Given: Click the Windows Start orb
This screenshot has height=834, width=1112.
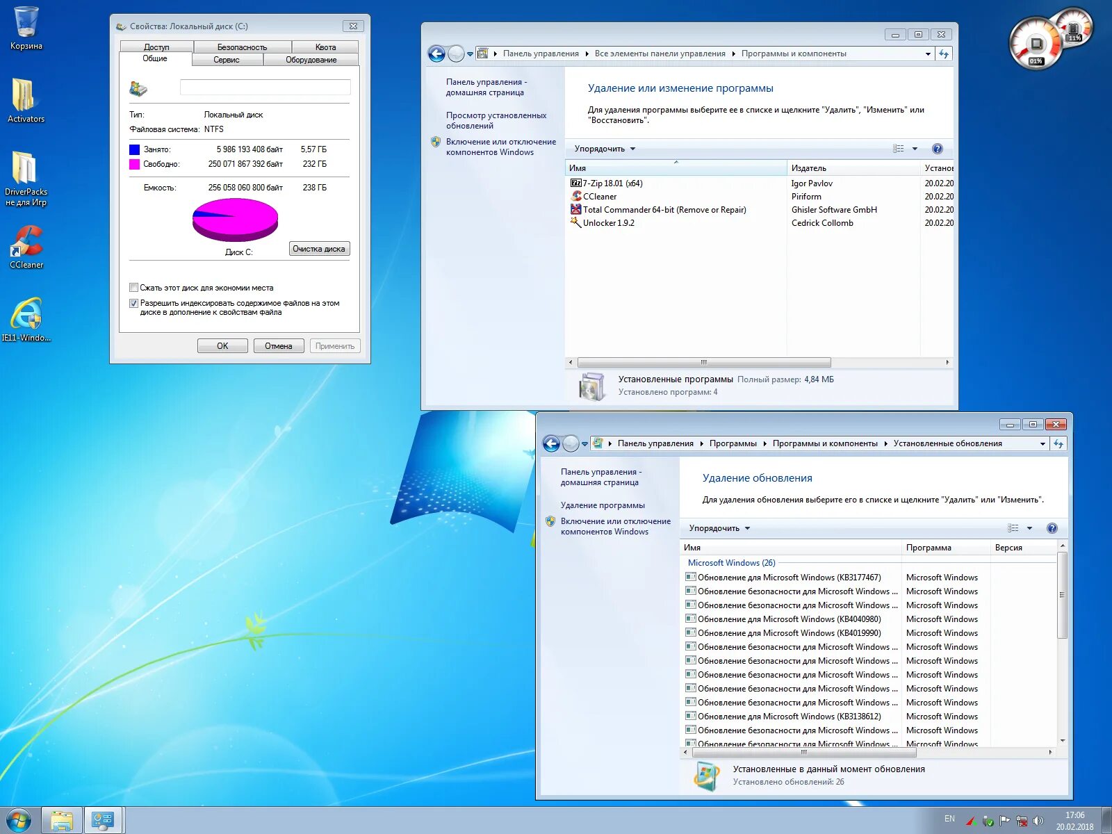Looking at the screenshot, I should coord(19,820).
